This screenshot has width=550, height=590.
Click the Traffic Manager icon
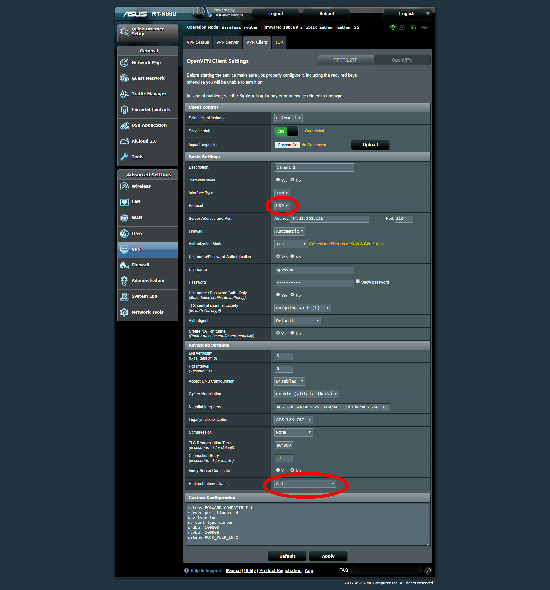click(124, 94)
